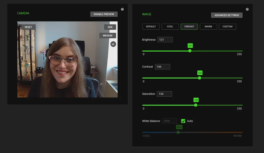Click the Contrast slider handle

pyautogui.click(x=199, y=78)
